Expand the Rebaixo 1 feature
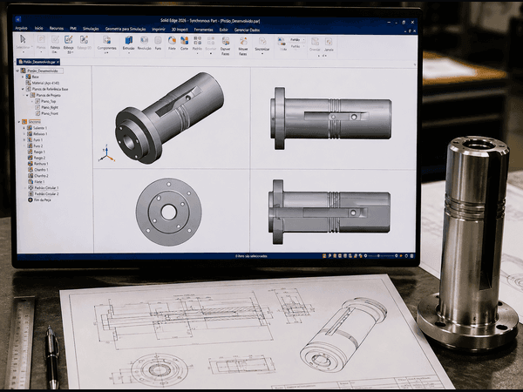 tap(24, 133)
